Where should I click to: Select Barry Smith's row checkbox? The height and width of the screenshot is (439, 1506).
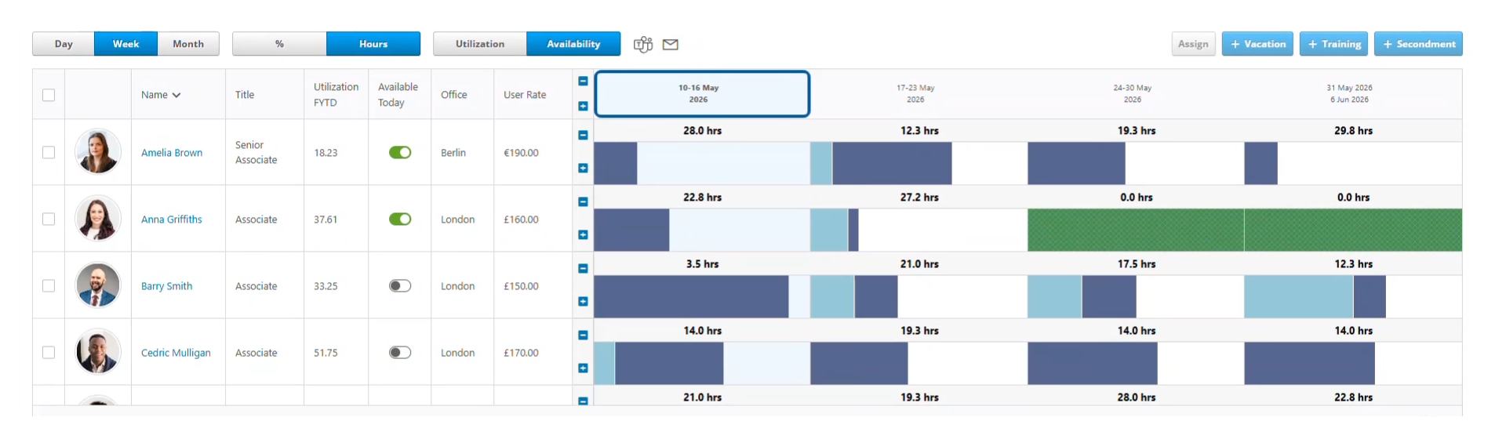point(49,285)
